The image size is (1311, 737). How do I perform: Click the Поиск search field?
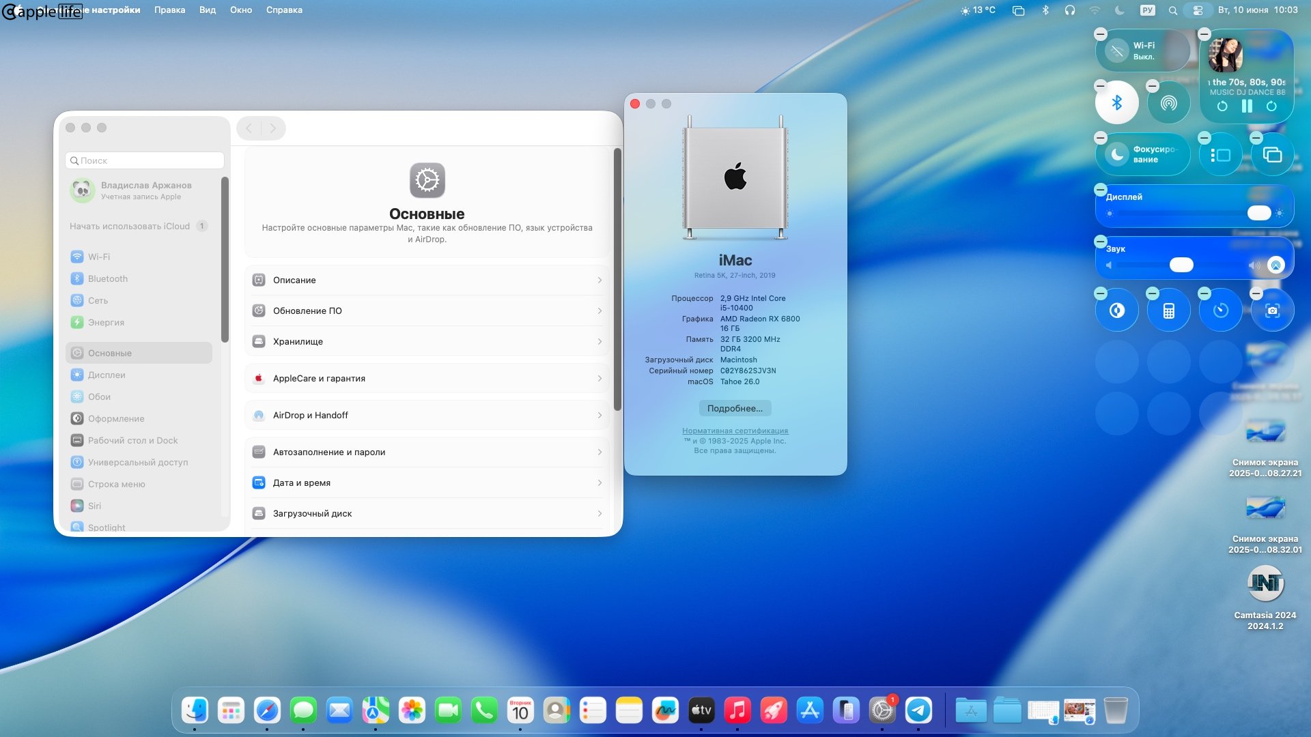click(x=145, y=160)
